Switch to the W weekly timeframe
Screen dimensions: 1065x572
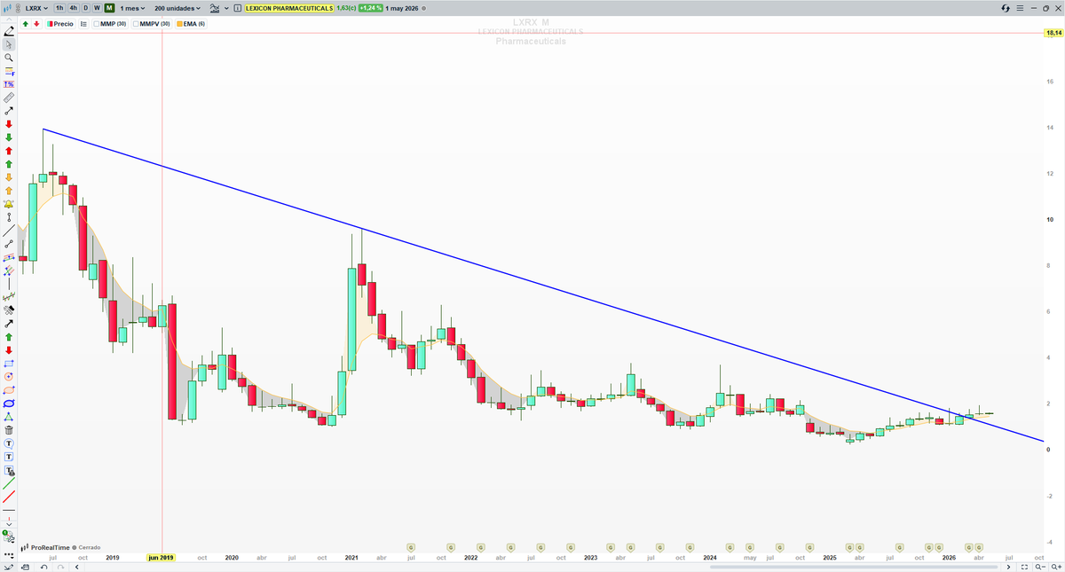97,8
